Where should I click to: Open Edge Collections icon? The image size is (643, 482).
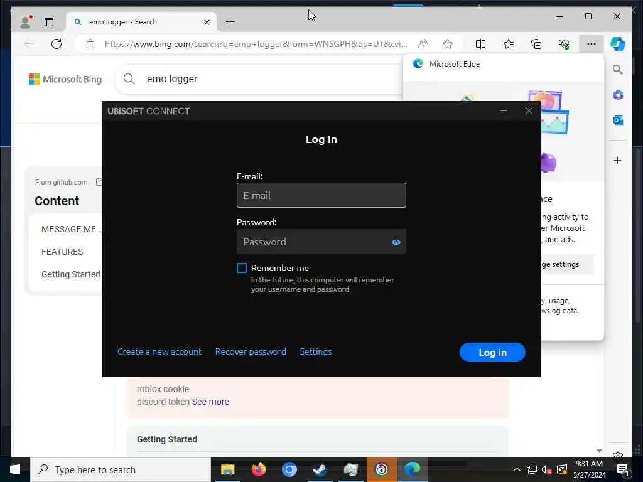tap(536, 44)
